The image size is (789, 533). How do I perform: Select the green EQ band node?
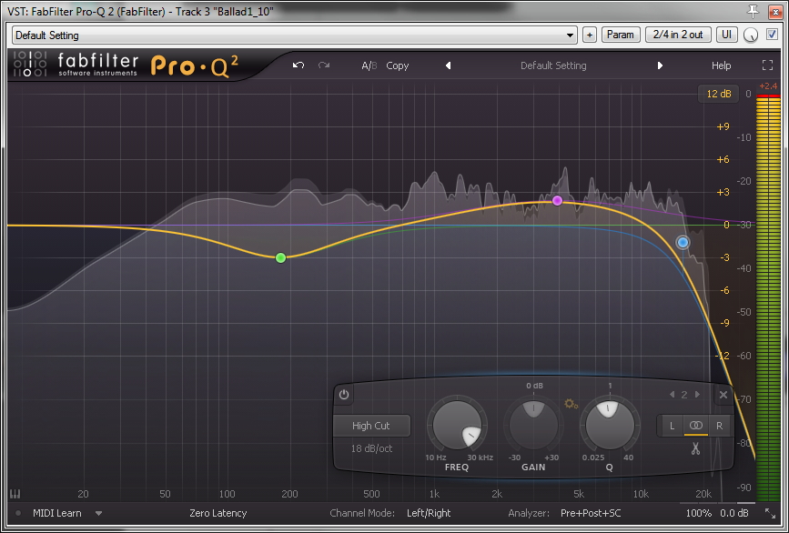click(281, 258)
